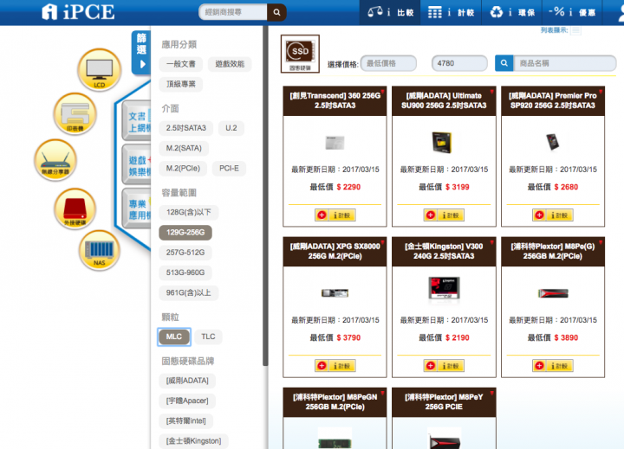Open the ADATA XPG SX8000 product title

335,251
